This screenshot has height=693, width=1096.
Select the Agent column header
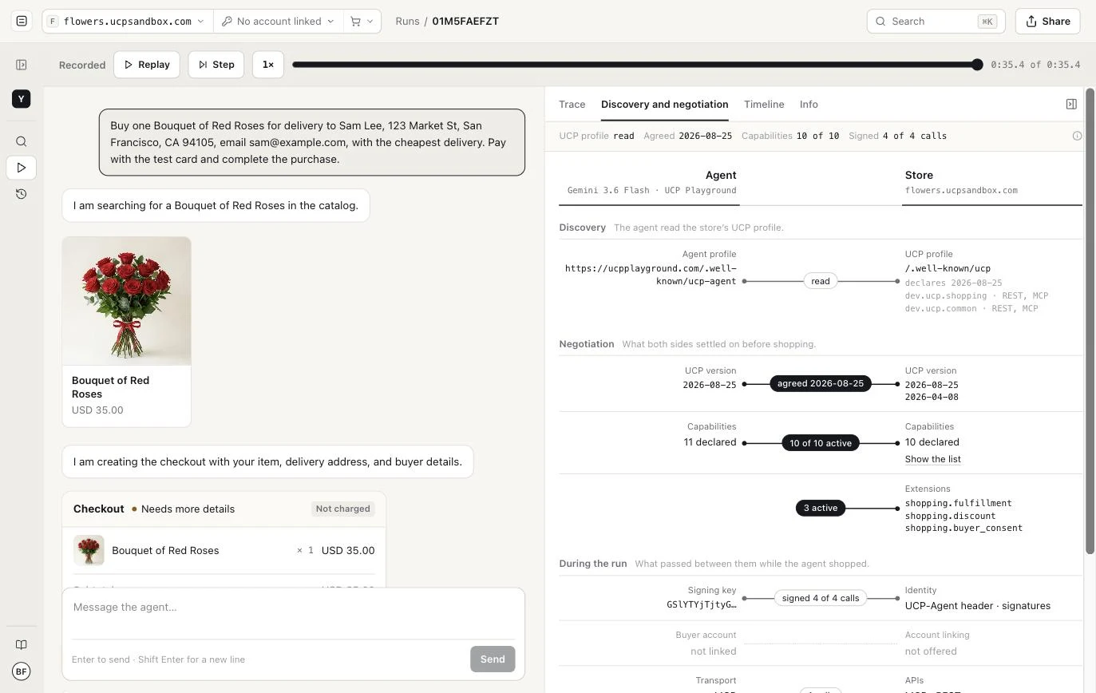tap(721, 175)
